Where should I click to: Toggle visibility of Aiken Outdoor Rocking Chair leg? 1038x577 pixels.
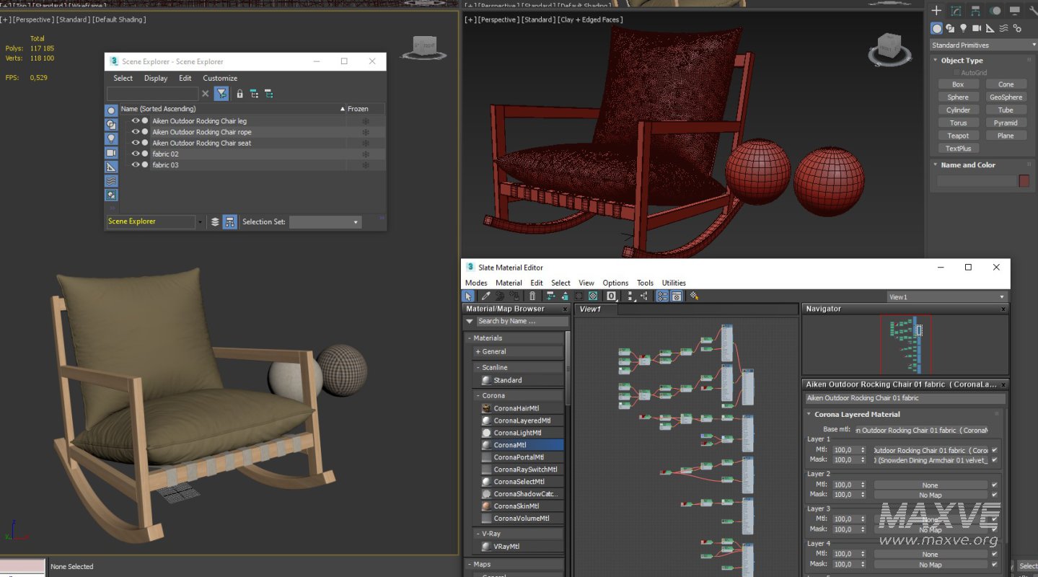136,120
